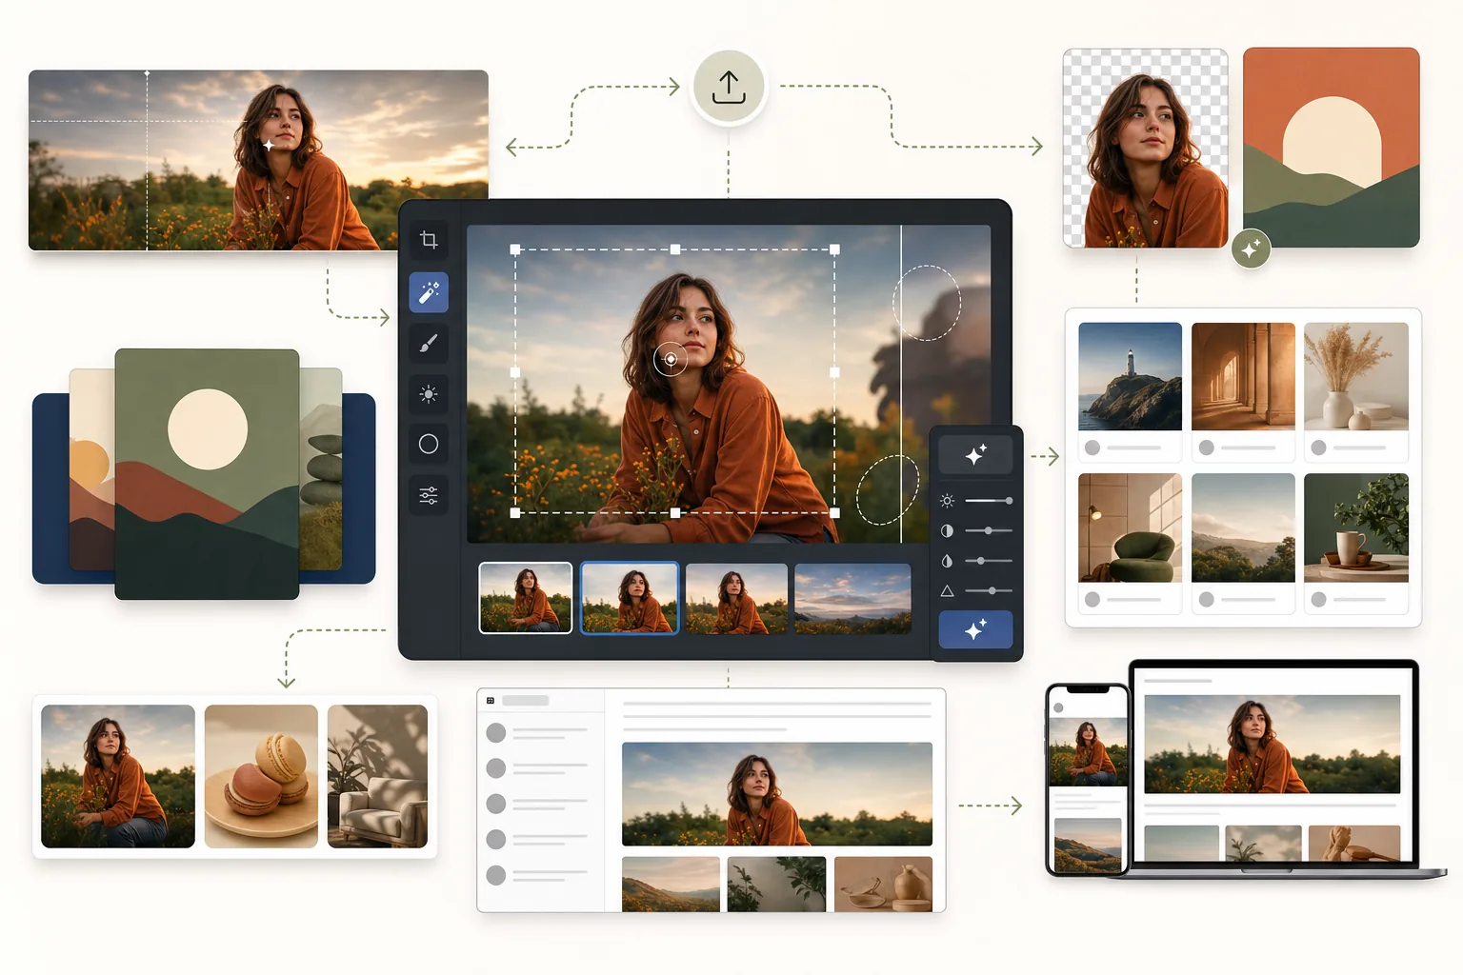Click the laptop mockup hero image

1273,744
